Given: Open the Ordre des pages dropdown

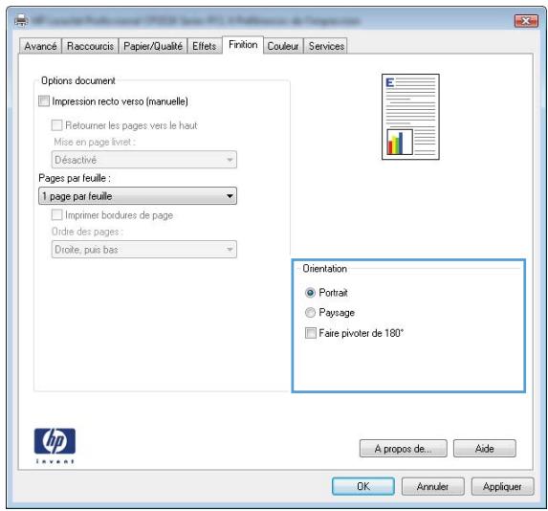Looking at the screenshot, I should coord(144,250).
